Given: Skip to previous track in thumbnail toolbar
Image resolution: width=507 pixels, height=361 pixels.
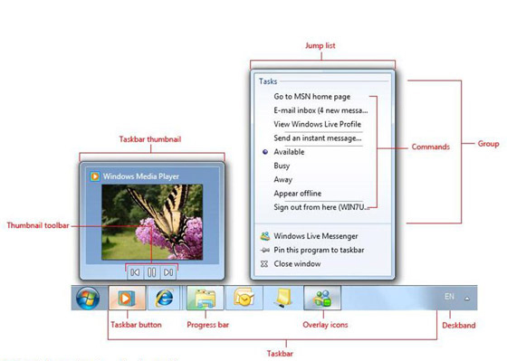Looking at the screenshot, I should click(135, 272).
